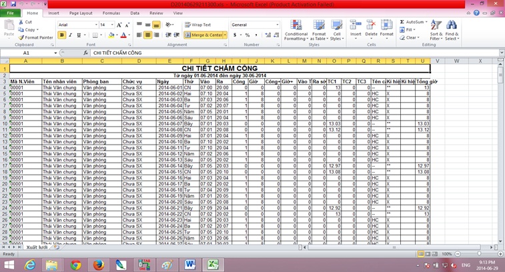Expand the Merge & Center dropdown arrow
505x272 pixels.
pyautogui.click(x=225, y=35)
